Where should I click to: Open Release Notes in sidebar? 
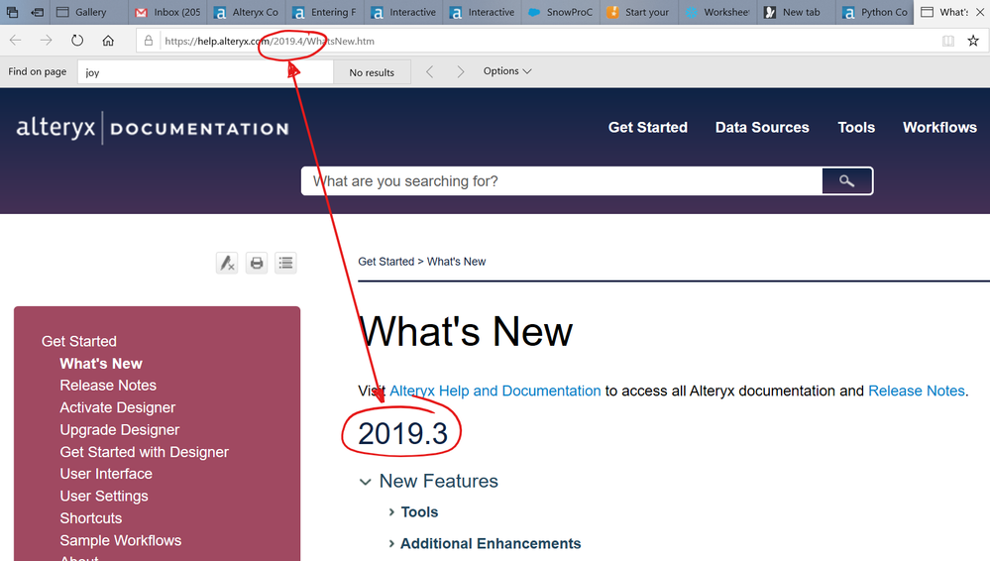pyautogui.click(x=108, y=386)
